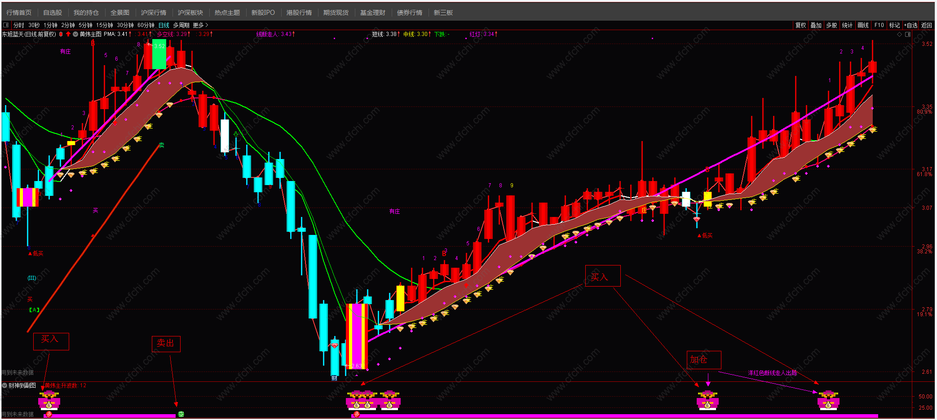Click the 返回 back button
This screenshot has width=937, height=420.
(x=927, y=25)
